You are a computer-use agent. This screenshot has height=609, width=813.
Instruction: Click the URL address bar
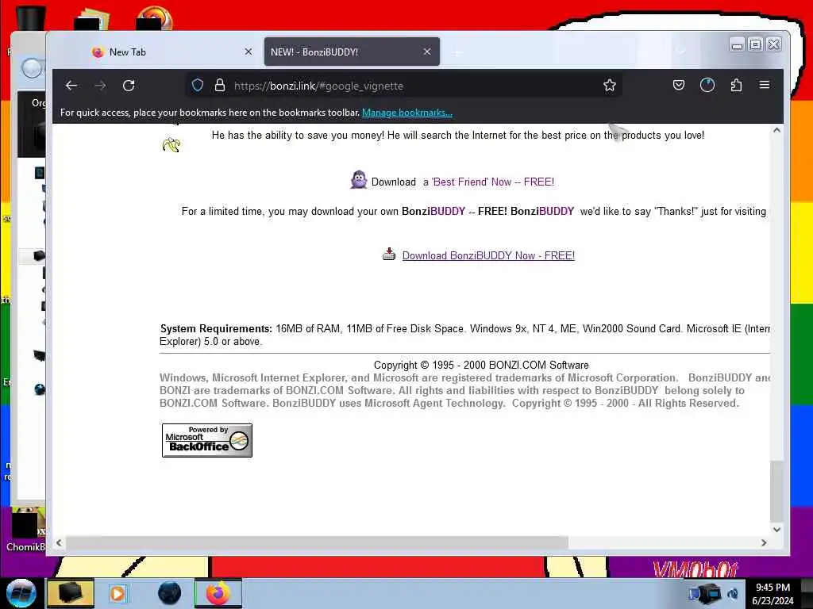404,86
